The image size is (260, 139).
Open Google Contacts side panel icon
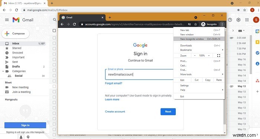(257, 64)
